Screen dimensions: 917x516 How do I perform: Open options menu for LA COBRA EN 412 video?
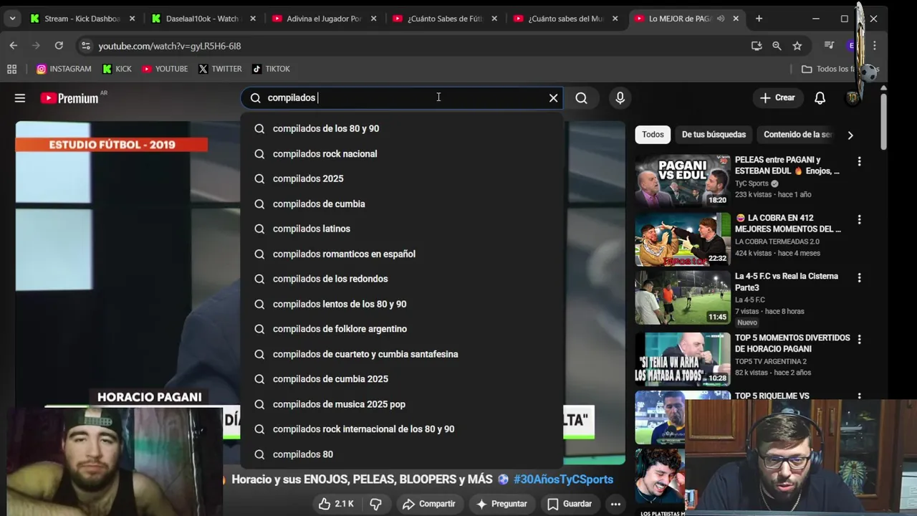(859, 220)
